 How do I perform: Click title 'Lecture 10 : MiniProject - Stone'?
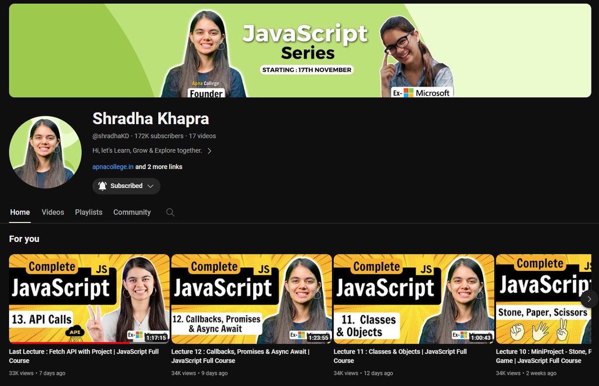coord(544,356)
